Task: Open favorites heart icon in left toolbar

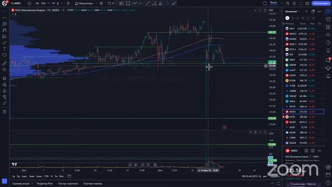Action: tap(5, 55)
